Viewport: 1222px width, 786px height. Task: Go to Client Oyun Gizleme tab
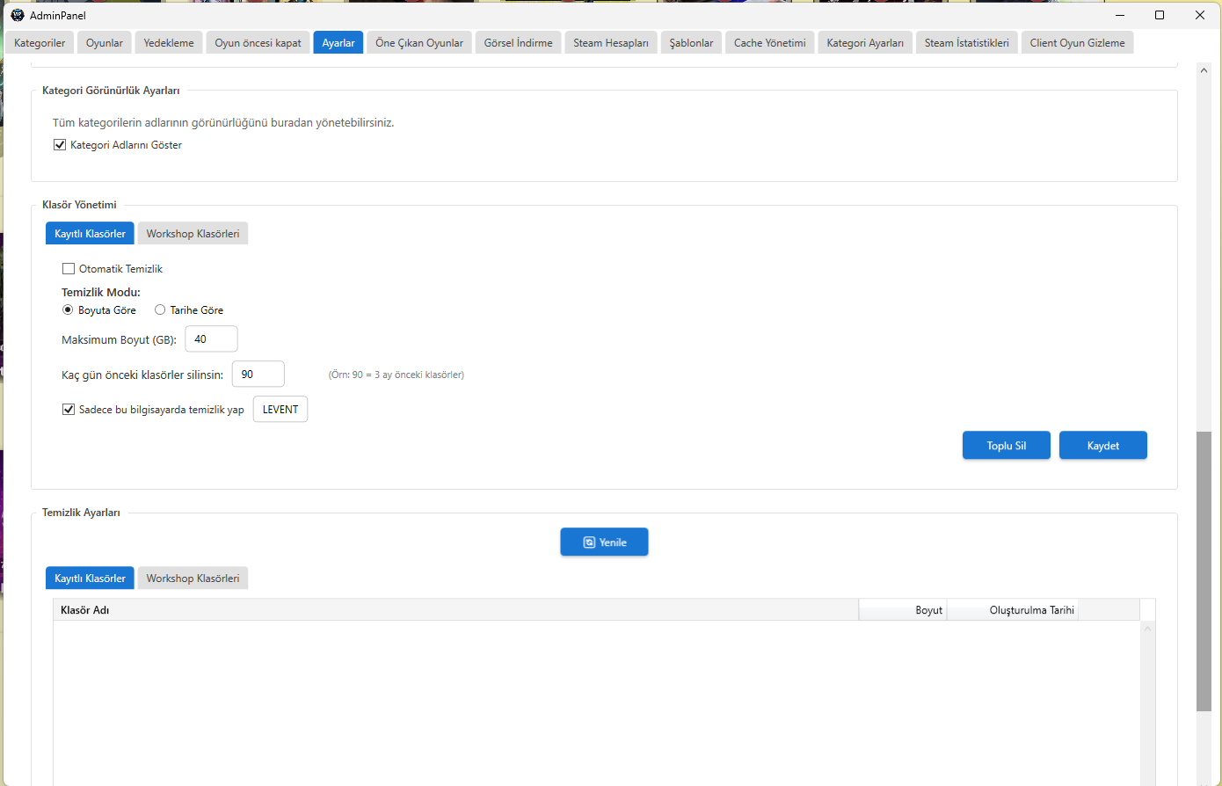(1078, 42)
